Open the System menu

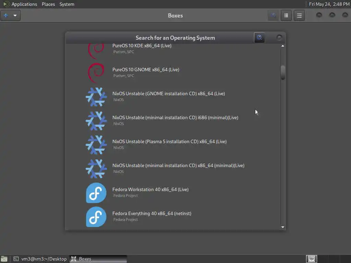click(x=67, y=4)
